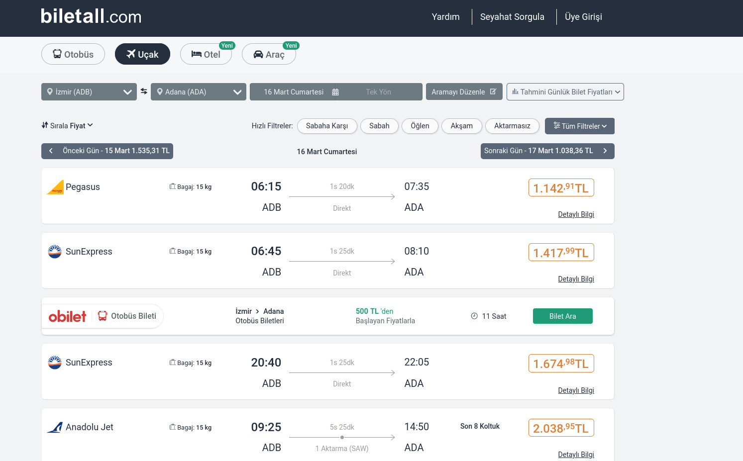
Task: Click the Otobüs Bileti label
Action: pyautogui.click(x=133, y=316)
